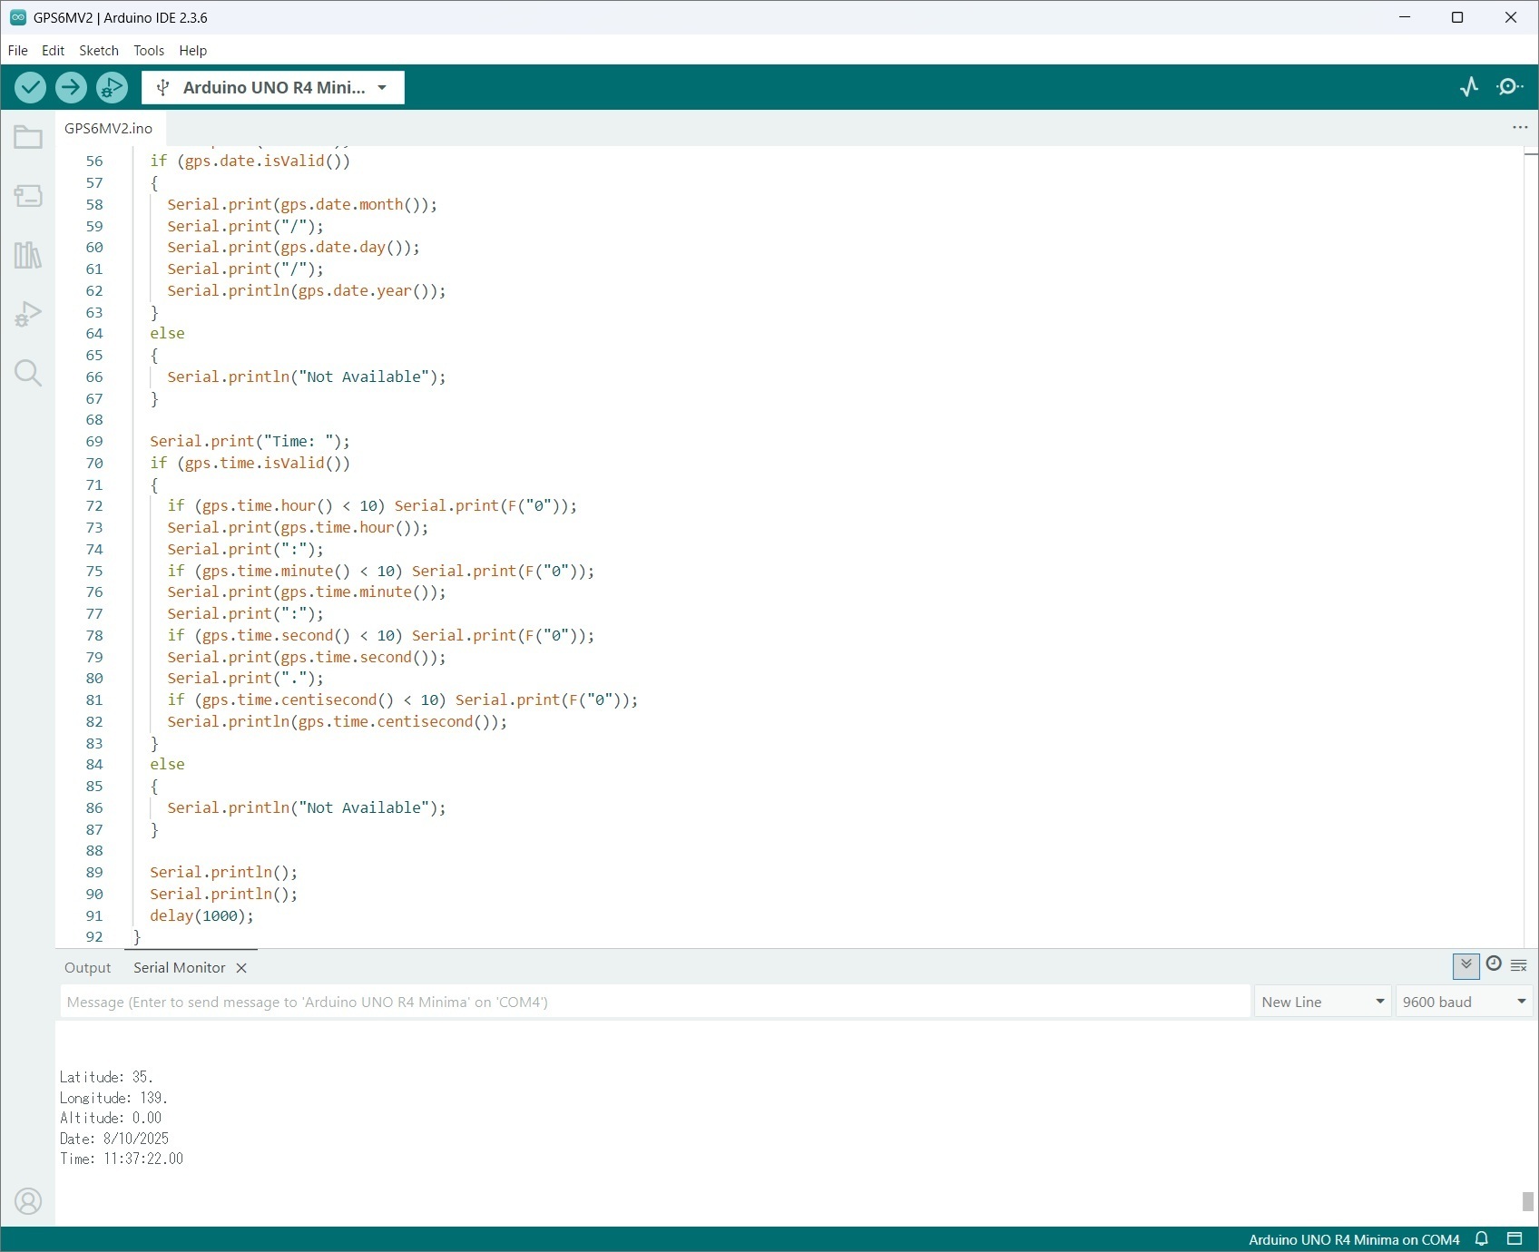
Task: Click the serial message input field
Action: point(653,1002)
